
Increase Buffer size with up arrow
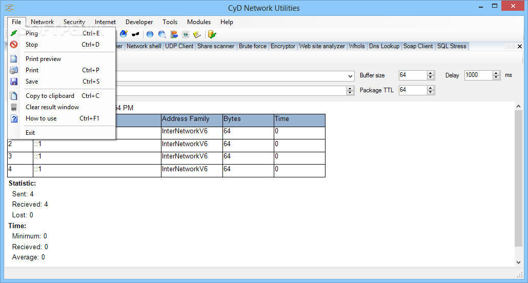[x=431, y=73]
